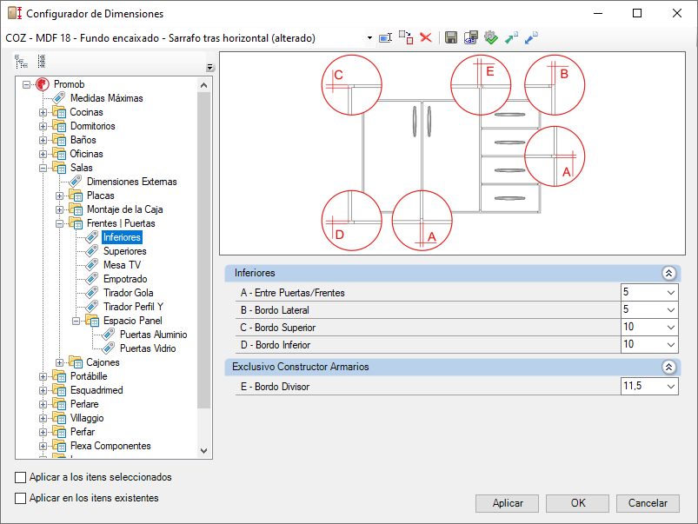Collapse the Frentes | Puertas node
The image size is (698, 524).
tap(59, 224)
